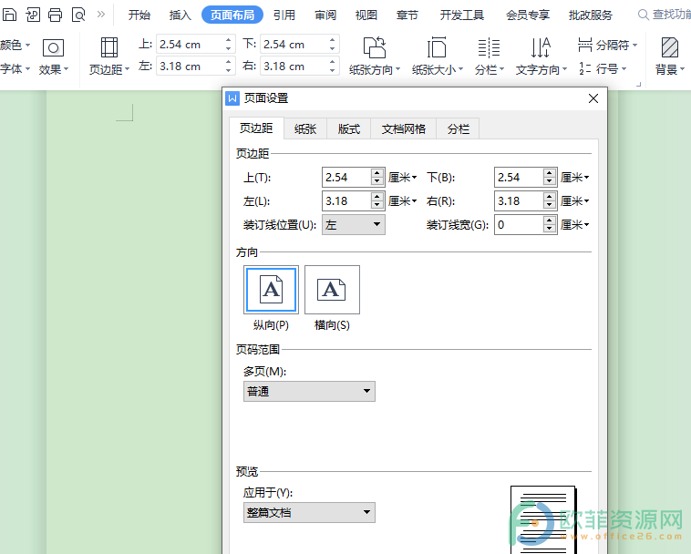Open 分隔符 breaks dropdown
This screenshot has width=691, height=554.
[x=607, y=45]
